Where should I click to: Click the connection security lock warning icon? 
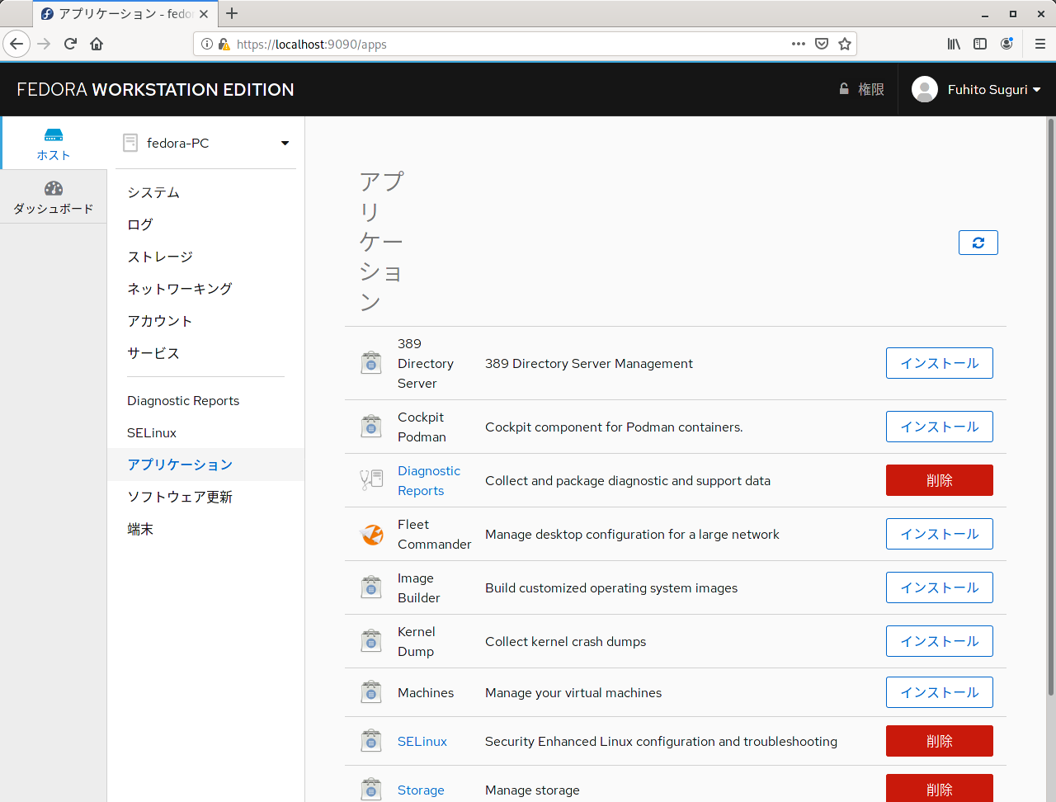point(224,44)
